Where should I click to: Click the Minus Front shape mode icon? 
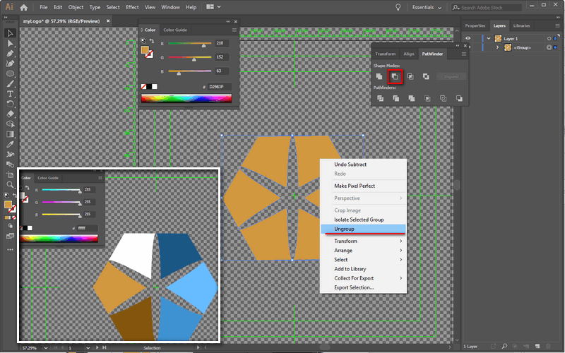tap(395, 76)
